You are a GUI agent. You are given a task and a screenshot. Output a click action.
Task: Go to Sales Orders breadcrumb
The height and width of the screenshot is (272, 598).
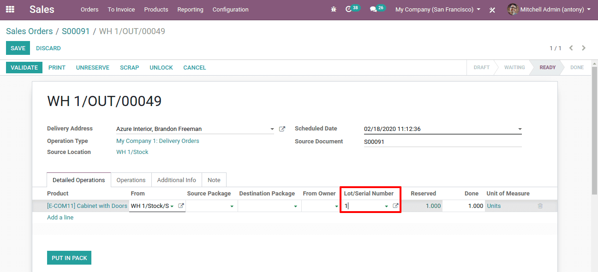[30, 31]
